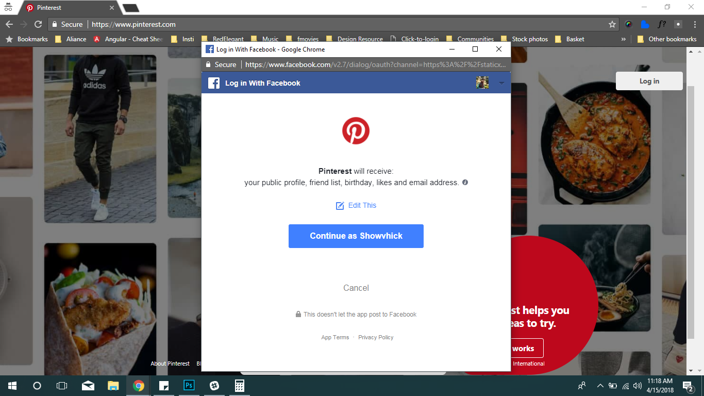Go back in Chrome browser
The image size is (704, 396).
pyautogui.click(x=9, y=24)
